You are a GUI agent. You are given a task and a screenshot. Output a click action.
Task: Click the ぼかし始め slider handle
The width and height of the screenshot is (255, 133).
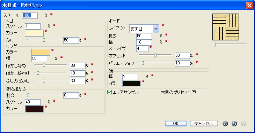pyautogui.click(x=44, y=65)
